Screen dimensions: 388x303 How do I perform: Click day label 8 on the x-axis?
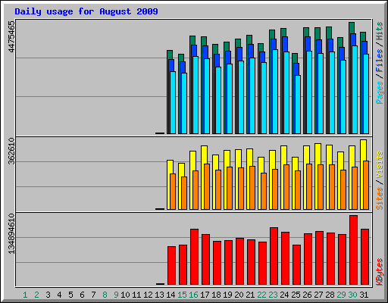(x=105, y=295)
